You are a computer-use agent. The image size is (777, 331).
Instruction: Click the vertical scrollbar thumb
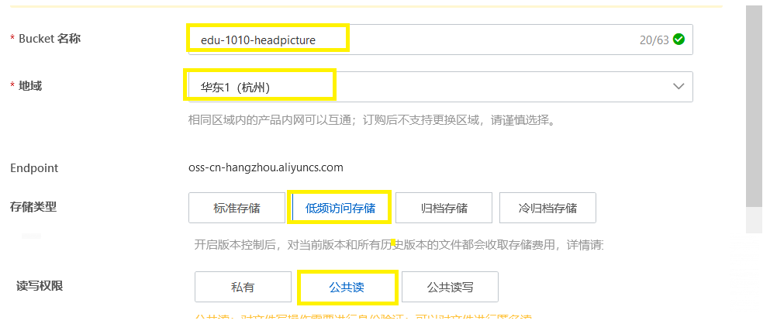(755, 106)
